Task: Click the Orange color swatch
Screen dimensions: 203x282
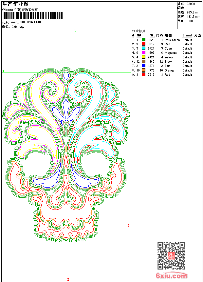Action: tap(143, 70)
